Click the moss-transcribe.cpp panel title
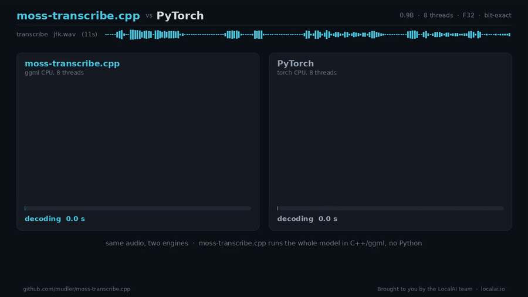The image size is (528, 297). (x=72, y=63)
